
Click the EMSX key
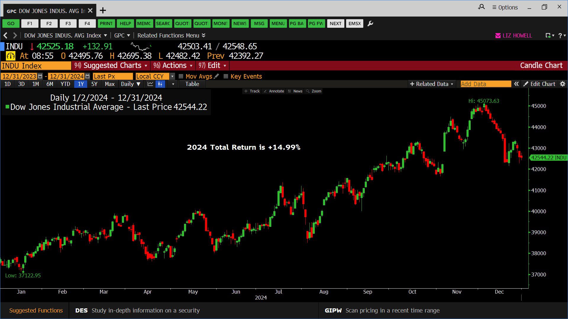355,24
